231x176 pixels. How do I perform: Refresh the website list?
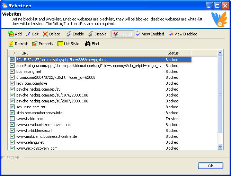11,44
